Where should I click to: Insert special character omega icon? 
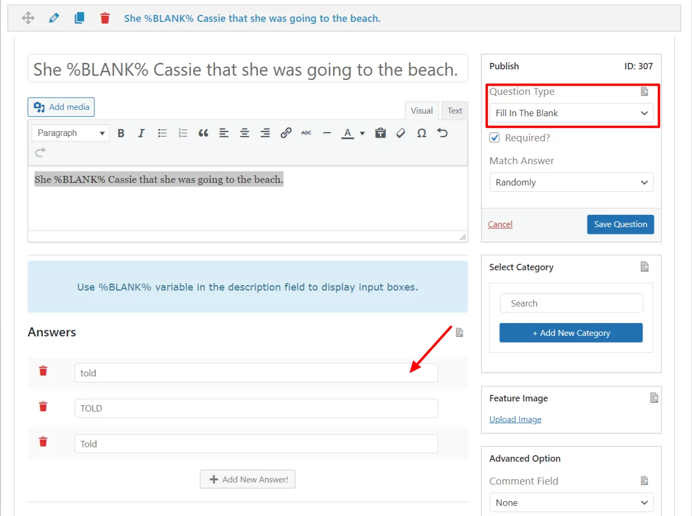point(422,133)
